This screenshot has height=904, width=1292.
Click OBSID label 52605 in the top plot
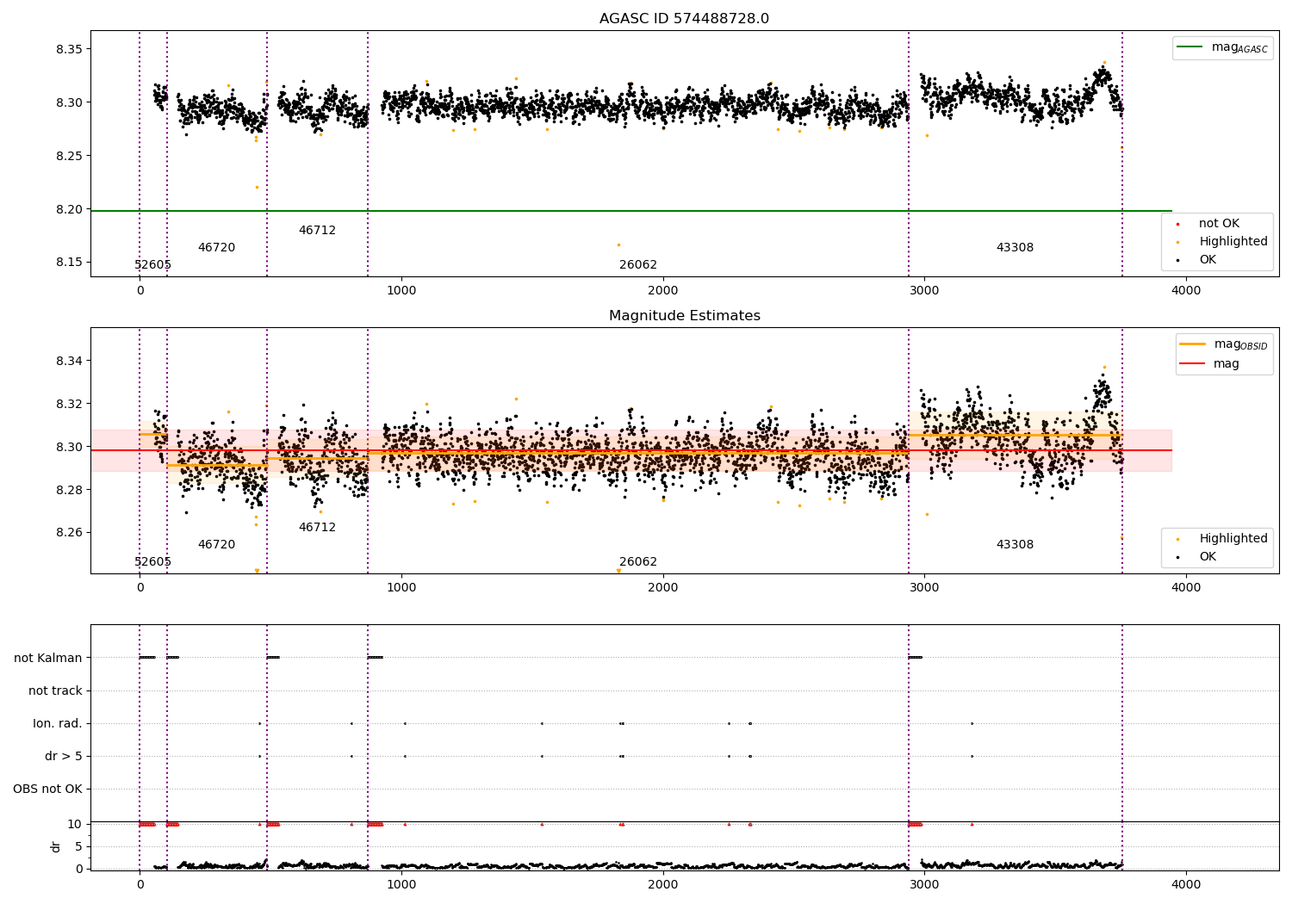(x=152, y=265)
